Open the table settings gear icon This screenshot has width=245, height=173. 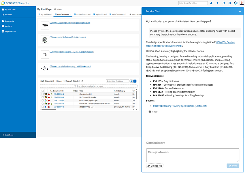click(x=131, y=81)
